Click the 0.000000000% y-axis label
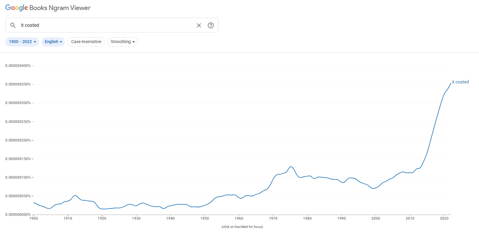 [18, 215]
